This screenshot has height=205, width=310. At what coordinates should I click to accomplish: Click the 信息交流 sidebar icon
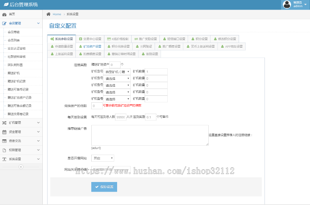(4, 141)
